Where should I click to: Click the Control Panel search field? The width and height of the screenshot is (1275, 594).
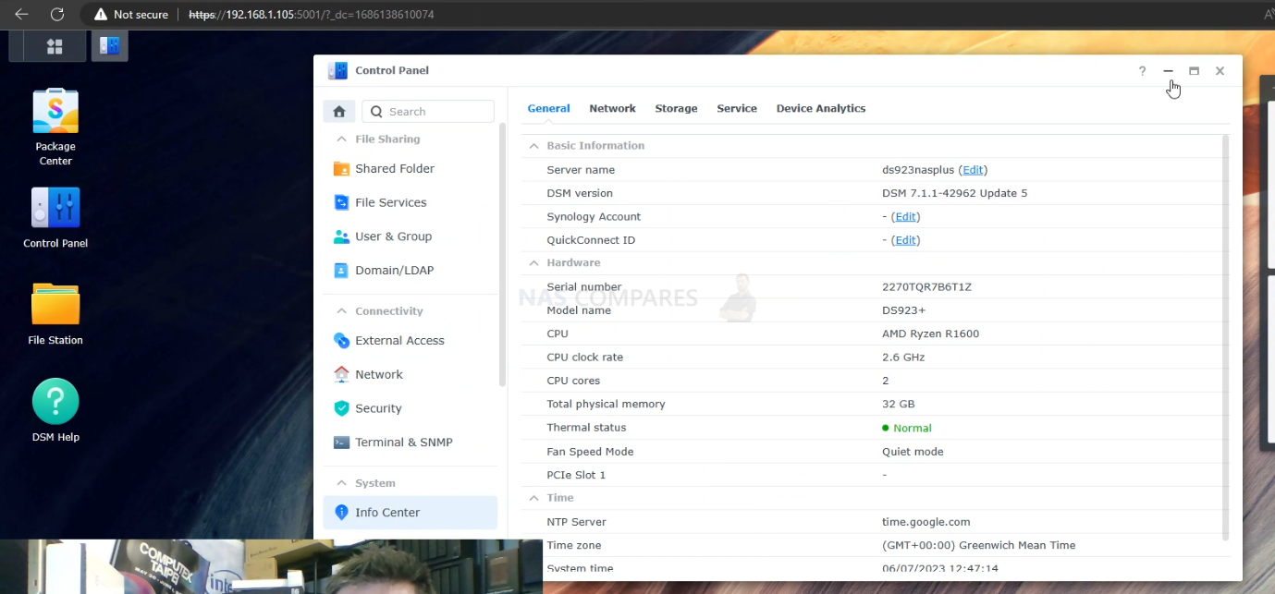pyautogui.click(x=428, y=112)
